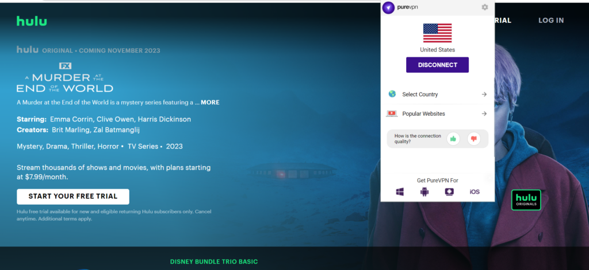Click START YOUR FREE TRIAL button
The height and width of the screenshot is (270, 589).
pos(73,196)
